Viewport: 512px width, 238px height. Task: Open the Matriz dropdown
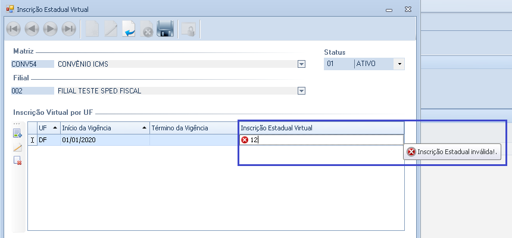tap(301, 64)
